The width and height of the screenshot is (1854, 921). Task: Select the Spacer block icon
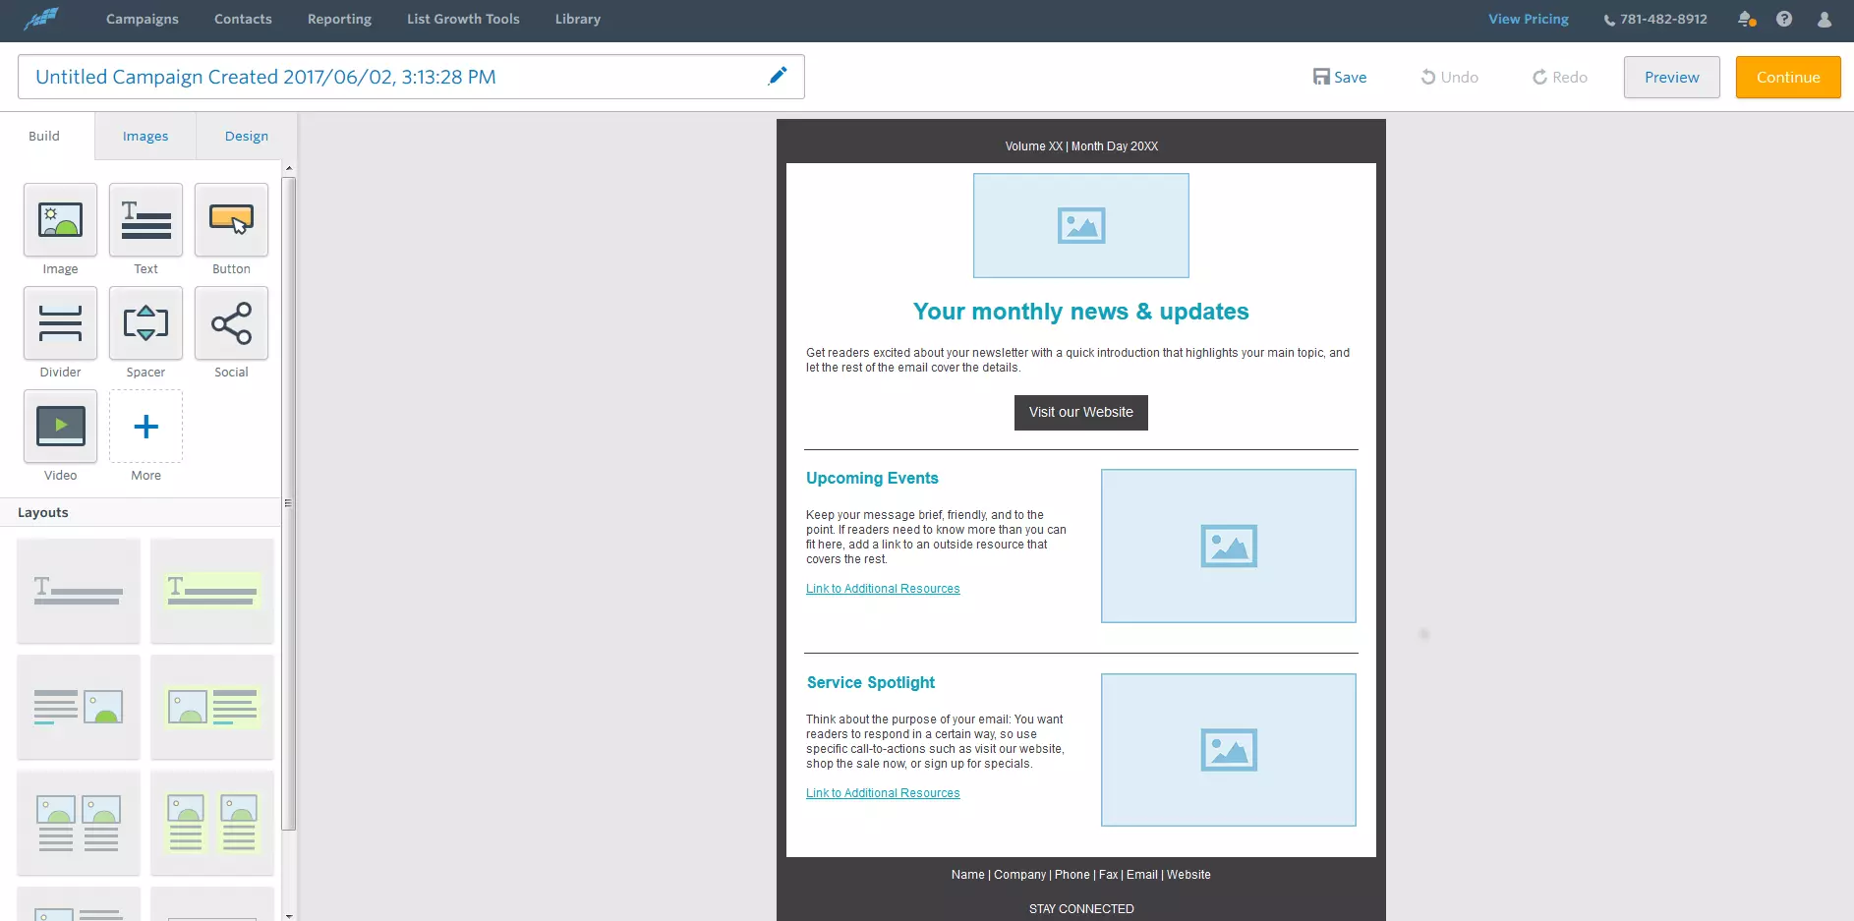click(x=145, y=323)
